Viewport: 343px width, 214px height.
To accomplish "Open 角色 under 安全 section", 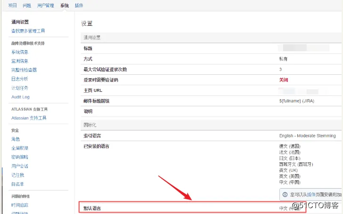I will point(16,139).
